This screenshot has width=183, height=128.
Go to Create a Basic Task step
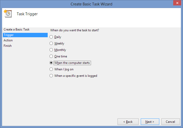point(16,29)
